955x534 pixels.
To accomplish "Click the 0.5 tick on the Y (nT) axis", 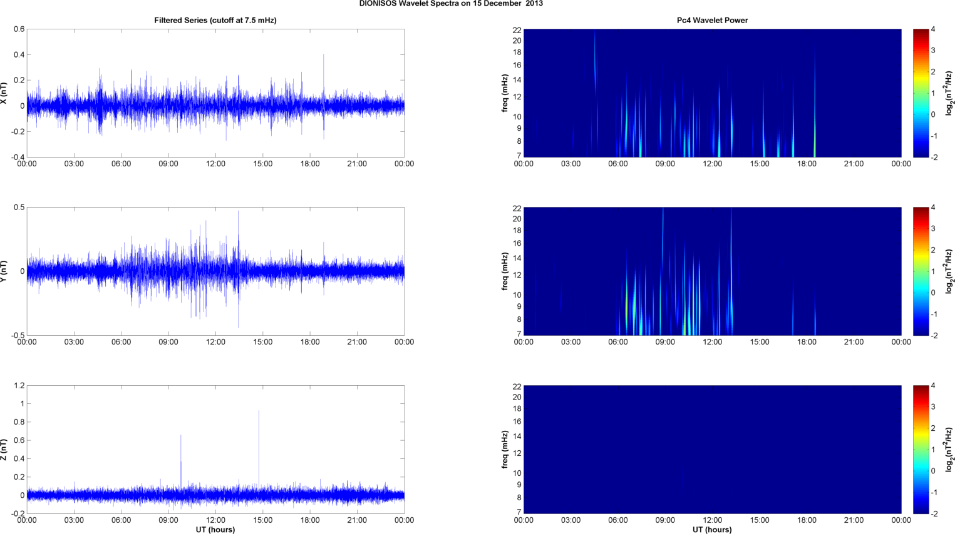I will point(19,208).
